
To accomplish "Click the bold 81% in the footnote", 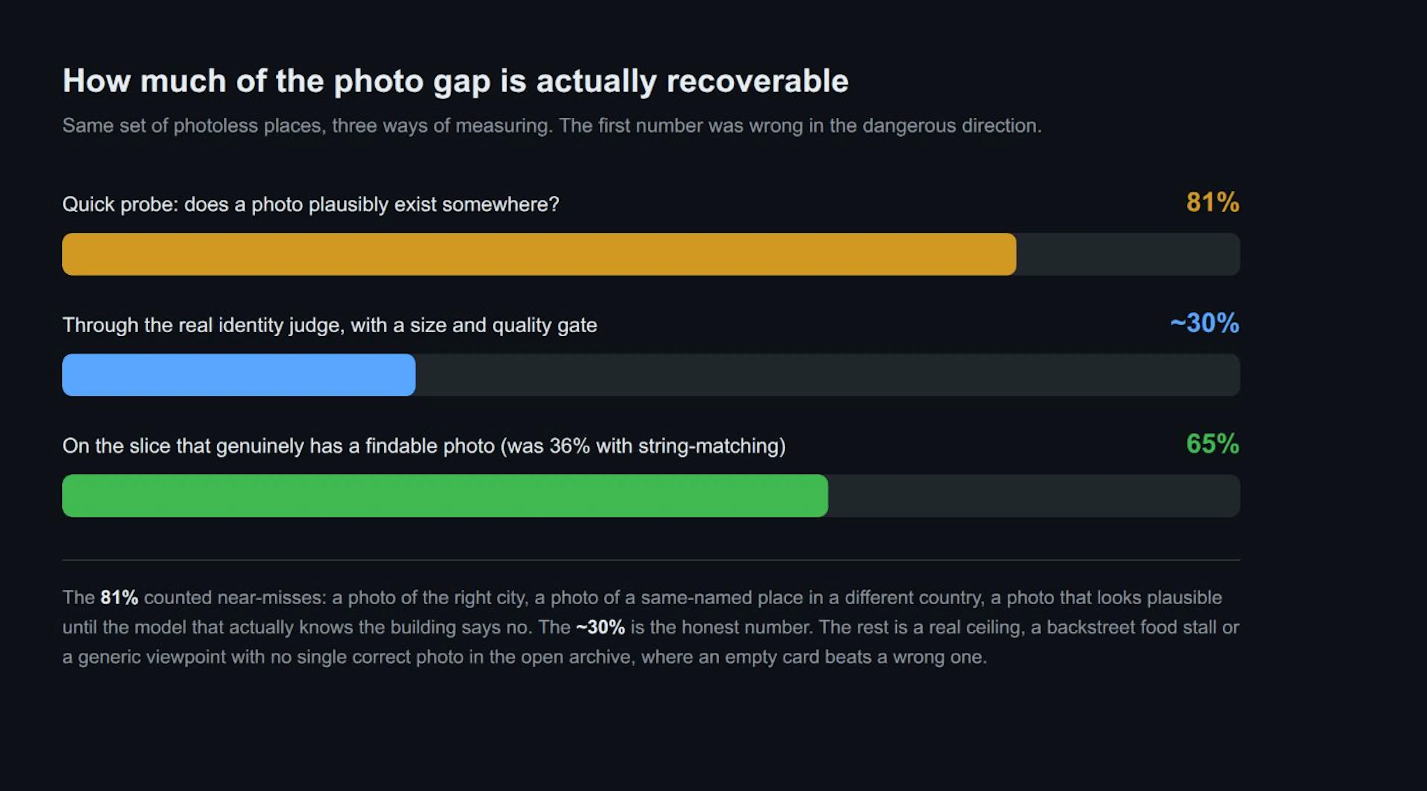I will [x=119, y=597].
